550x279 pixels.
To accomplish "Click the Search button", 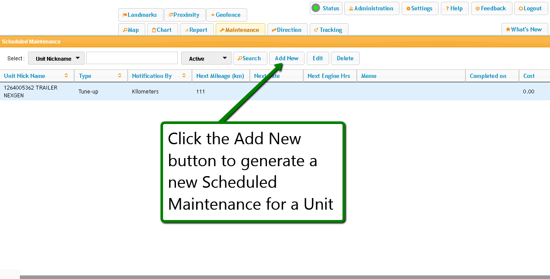I will pos(249,59).
